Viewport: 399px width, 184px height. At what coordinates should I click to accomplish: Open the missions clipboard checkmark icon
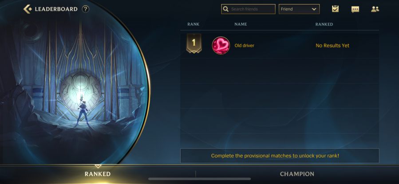point(336,9)
